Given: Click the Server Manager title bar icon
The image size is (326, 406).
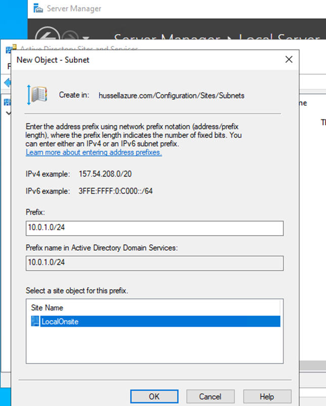Looking at the screenshot, I should 38,8.
